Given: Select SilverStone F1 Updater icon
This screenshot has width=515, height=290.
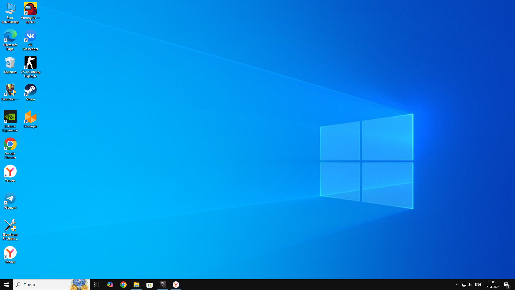Looking at the screenshot, I should tap(10, 226).
